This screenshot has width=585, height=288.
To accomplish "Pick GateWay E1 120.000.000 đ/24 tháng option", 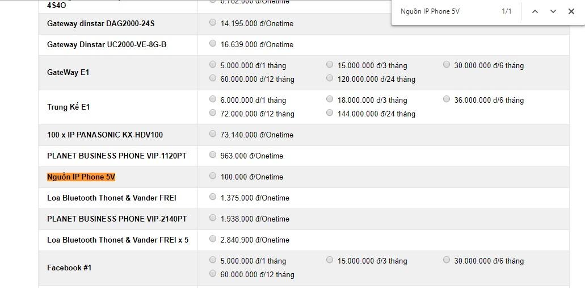I will (x=330, y=78).
